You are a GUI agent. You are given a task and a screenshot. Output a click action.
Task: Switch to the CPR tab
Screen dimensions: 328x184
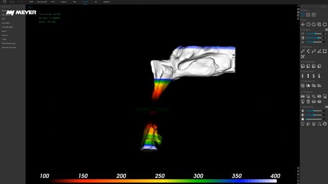(x=53, y=2)
